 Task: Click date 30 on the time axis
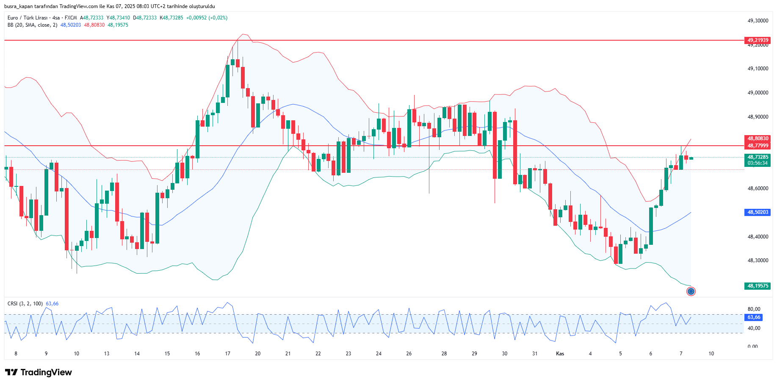click(504, 354)
